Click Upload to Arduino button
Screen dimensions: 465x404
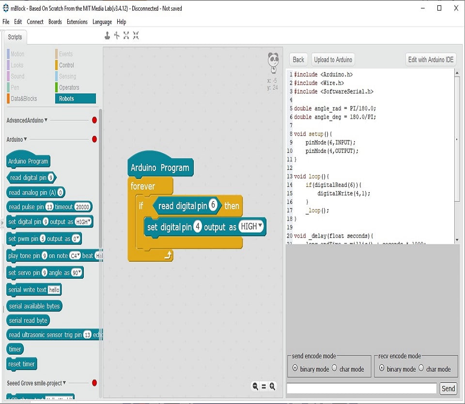click(333, 60)
